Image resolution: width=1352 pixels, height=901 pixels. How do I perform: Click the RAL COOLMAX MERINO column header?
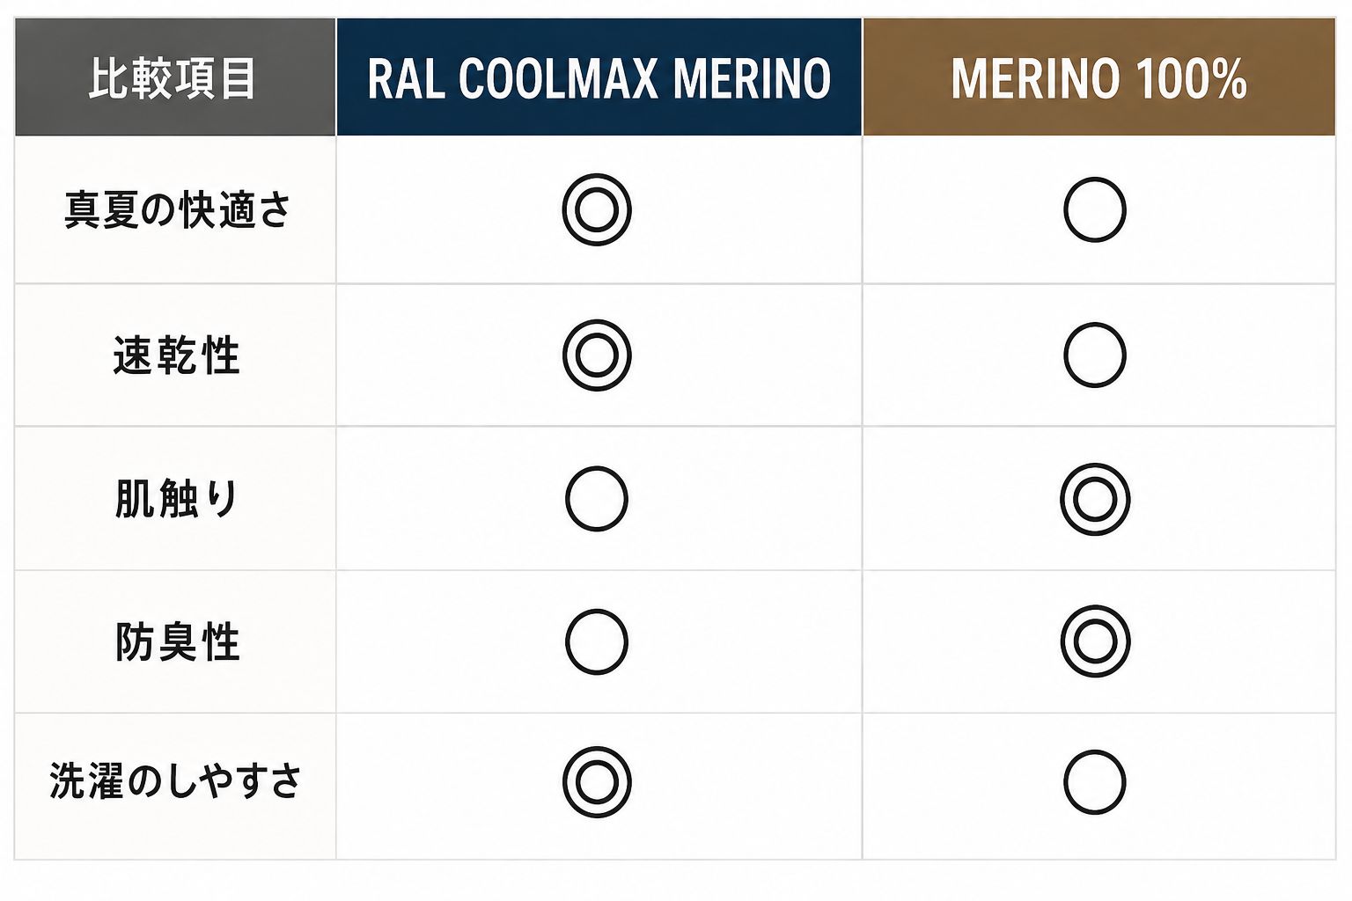point(599,77)
